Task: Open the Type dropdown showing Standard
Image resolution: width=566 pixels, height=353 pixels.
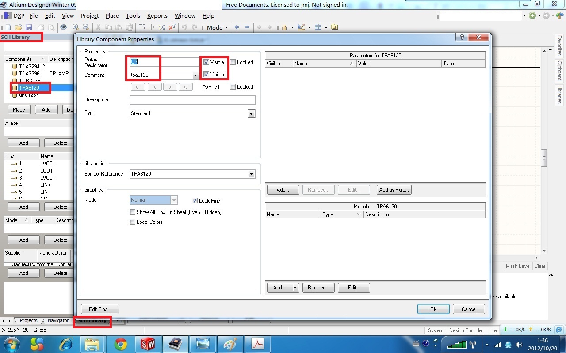Action: coord(251,113)
